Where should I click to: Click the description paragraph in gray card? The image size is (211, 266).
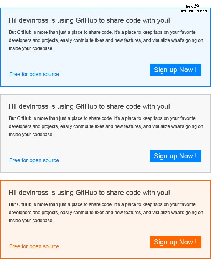click(x=106, y=126)
